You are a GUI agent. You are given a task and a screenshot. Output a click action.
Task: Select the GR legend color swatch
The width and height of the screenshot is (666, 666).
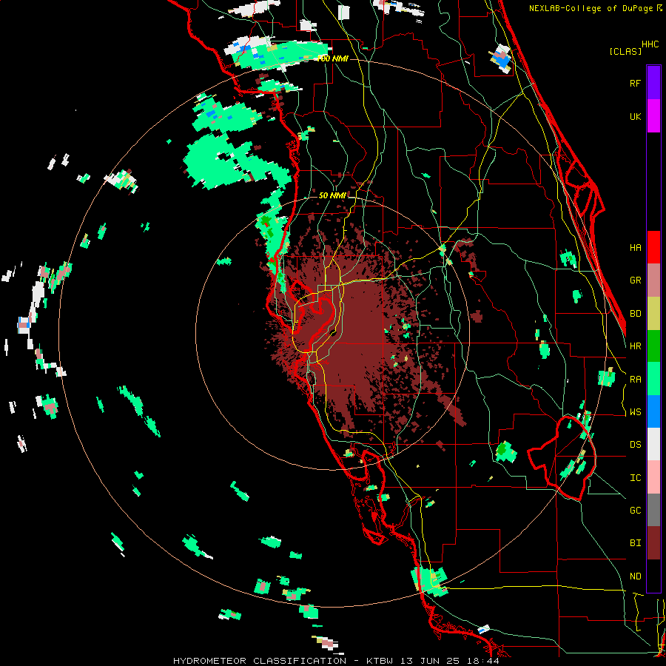click(x=653, y=280)
